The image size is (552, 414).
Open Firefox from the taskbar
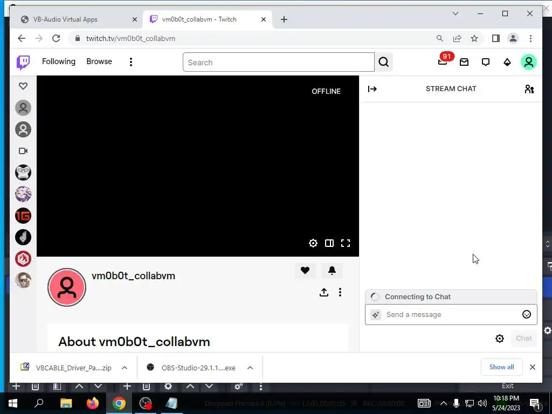(93, 403)
